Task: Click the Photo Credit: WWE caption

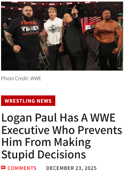Action: click(21, 79)
